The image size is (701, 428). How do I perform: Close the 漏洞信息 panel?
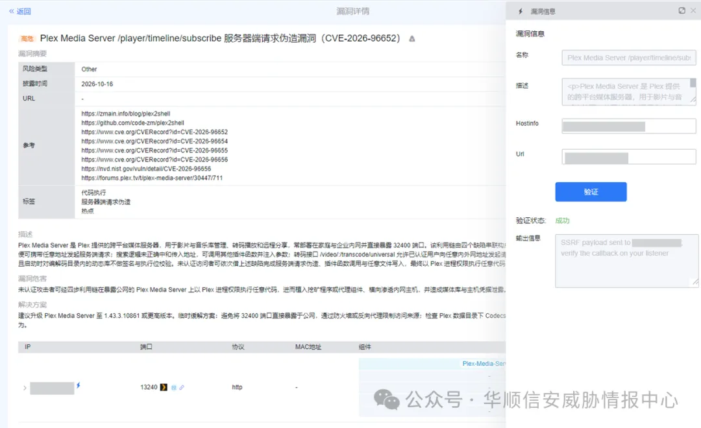pos(693,11)
